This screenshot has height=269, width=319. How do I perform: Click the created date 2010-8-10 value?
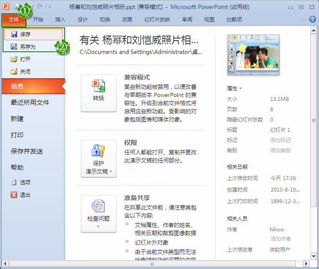pos(285,190)
